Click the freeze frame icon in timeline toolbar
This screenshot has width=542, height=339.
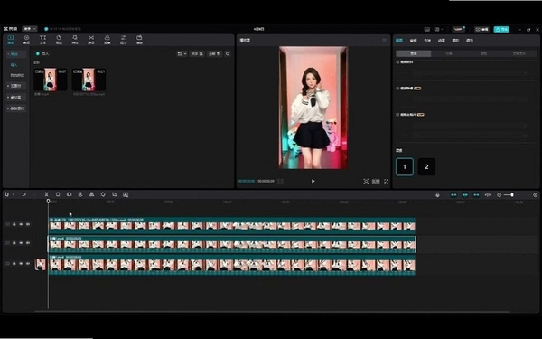click(x=70, y=194)
